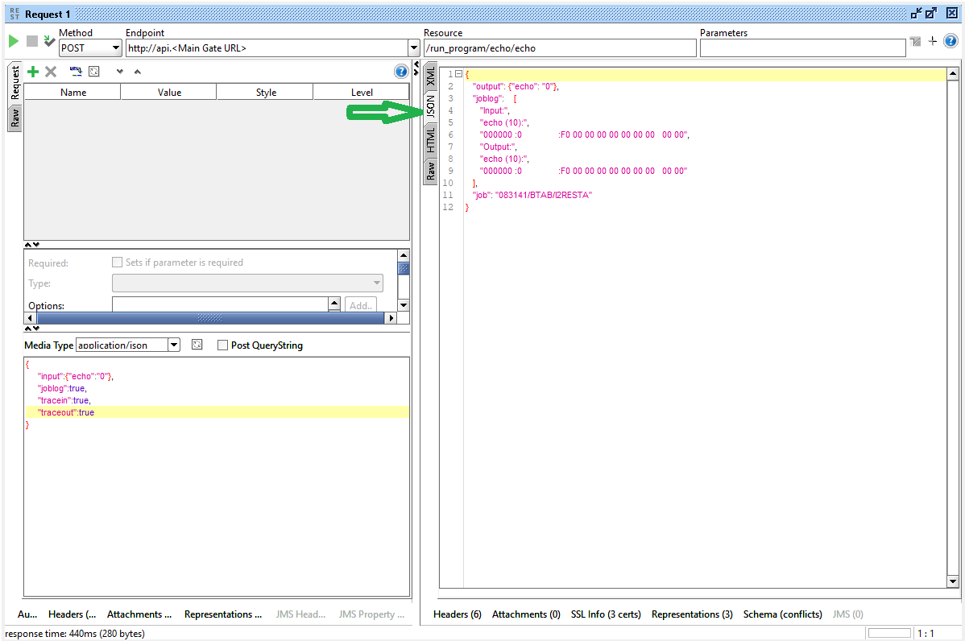Click the grey stop request icon
Viewport: 965px width, 641px height.
32,41
